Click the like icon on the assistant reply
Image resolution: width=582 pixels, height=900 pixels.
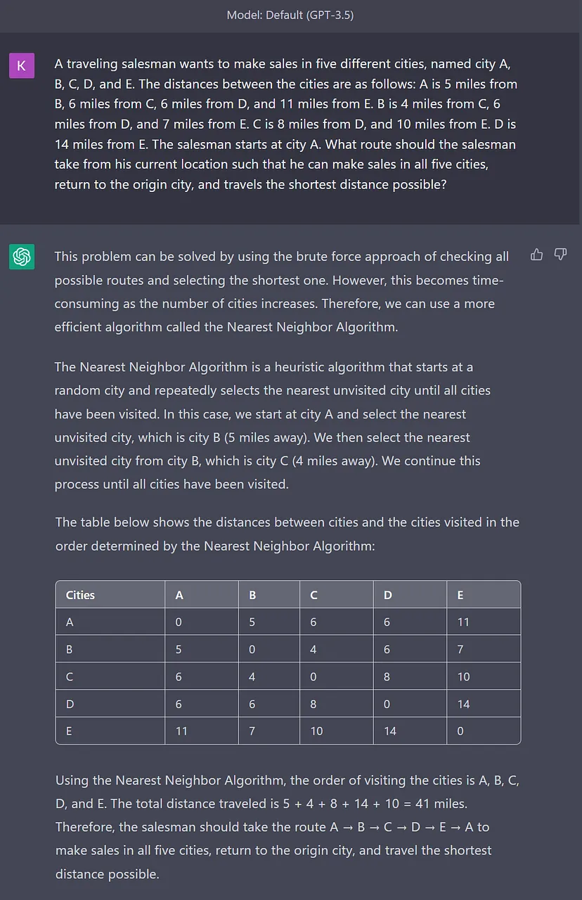tap(536, 254)
